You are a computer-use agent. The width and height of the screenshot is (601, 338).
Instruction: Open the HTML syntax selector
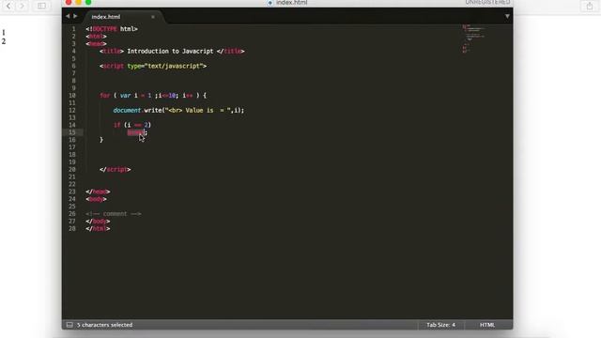tap(487, 325)
